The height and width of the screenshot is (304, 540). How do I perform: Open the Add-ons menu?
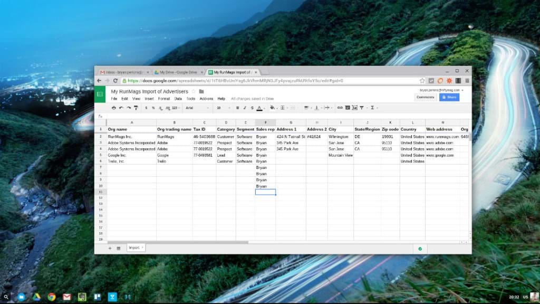tap(206, 99)
